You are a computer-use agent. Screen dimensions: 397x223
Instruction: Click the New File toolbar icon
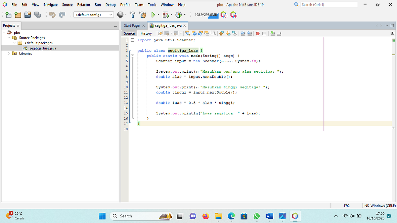[8, 15]
